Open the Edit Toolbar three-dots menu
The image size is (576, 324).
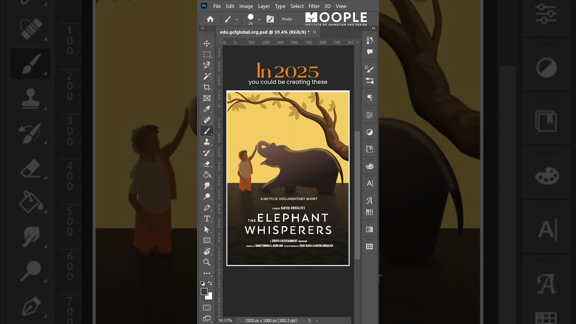[x=207, y=273]
